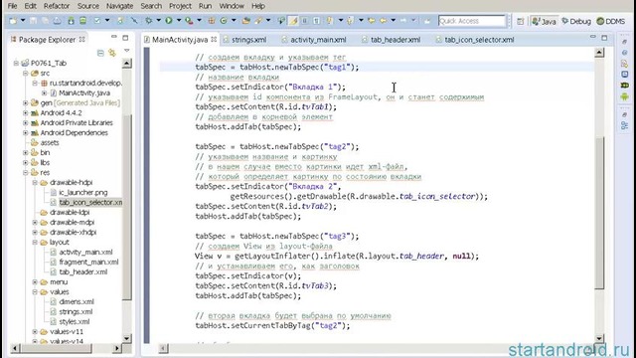Image resolution: width=636 pixels, height=358 pixels.
Task: Click the Back navigation arrow icon
Action: (384, 21)
